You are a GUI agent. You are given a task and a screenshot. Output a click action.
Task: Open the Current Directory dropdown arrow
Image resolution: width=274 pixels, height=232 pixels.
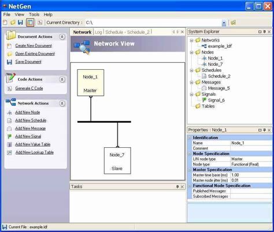coord(224,23)
